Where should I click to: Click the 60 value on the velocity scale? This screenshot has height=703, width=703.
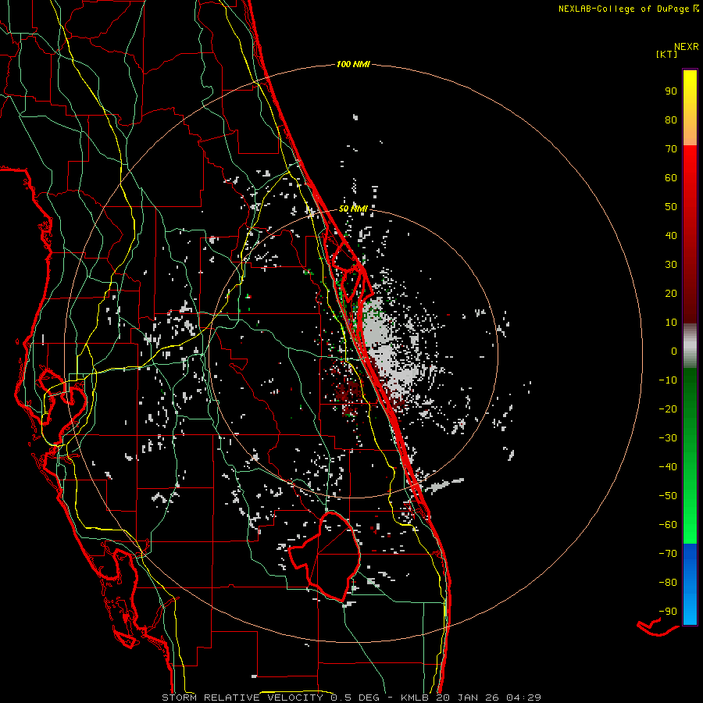click(671, 177)
